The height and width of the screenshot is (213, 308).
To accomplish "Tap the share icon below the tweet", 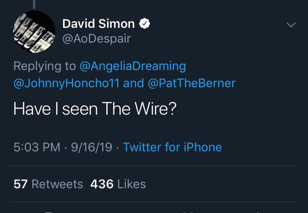I will (258, 211).
